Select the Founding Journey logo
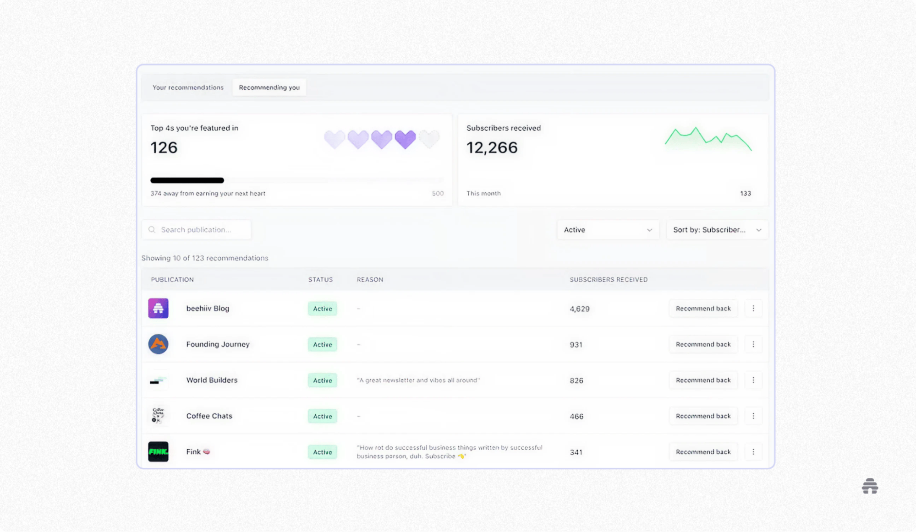916x532 pixels. [158, 344]
